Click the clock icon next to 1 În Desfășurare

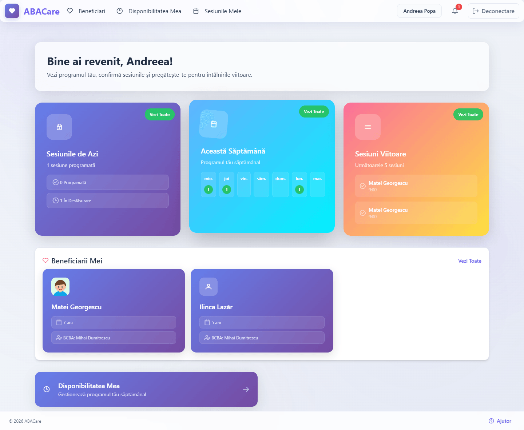tap(56, 200)
